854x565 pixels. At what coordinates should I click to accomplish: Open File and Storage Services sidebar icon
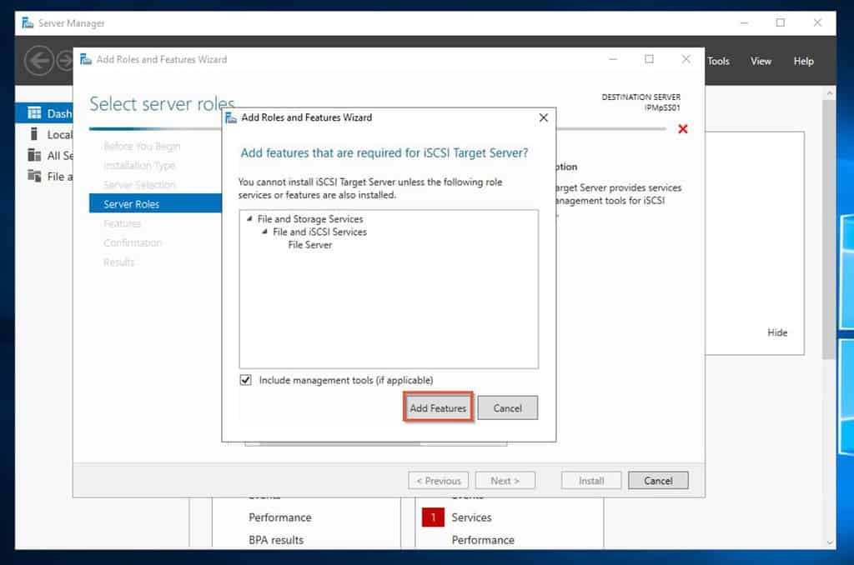point(34,176)
